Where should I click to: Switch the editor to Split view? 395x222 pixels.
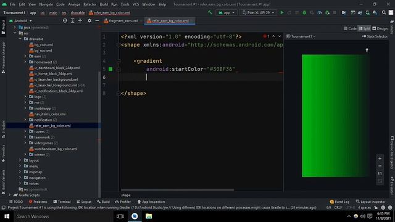pyautogui.click(x=365, y=28)
